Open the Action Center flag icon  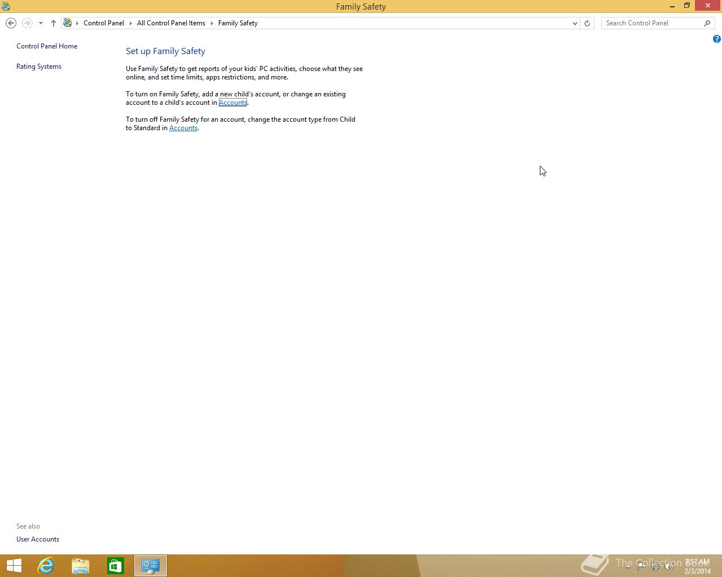641,566
